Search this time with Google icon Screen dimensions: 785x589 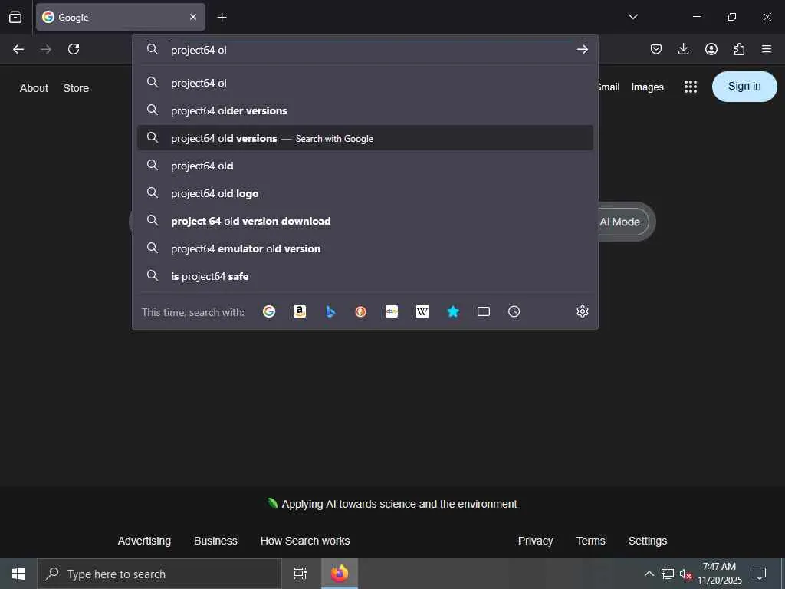(269, 311)
